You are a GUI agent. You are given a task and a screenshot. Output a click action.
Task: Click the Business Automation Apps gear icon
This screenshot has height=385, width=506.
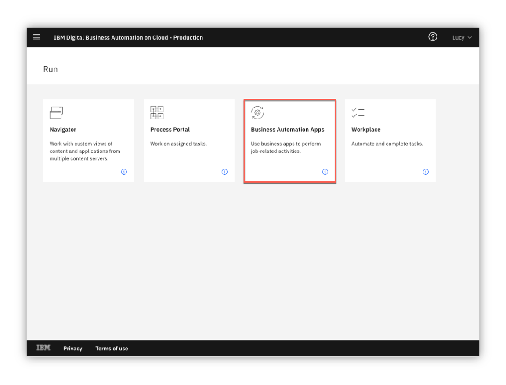tap(257, 112)
